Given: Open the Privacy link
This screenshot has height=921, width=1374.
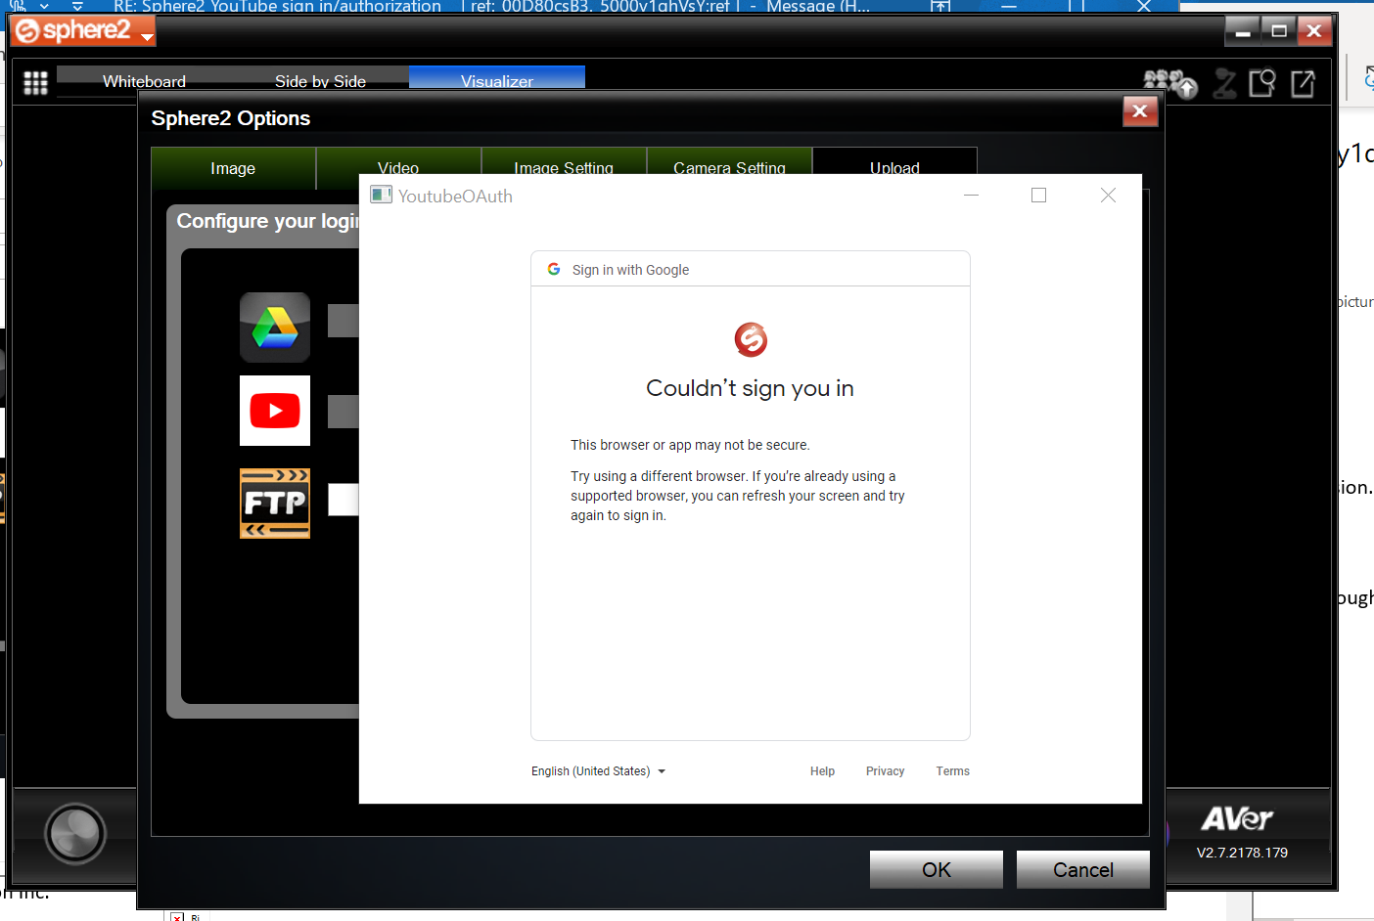Looking at the screenshot, I should [885, 771].
